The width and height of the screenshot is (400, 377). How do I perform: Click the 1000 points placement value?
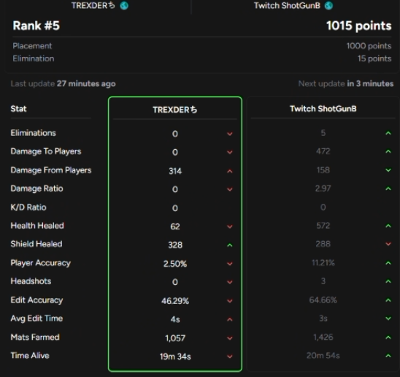coord(369,46)
